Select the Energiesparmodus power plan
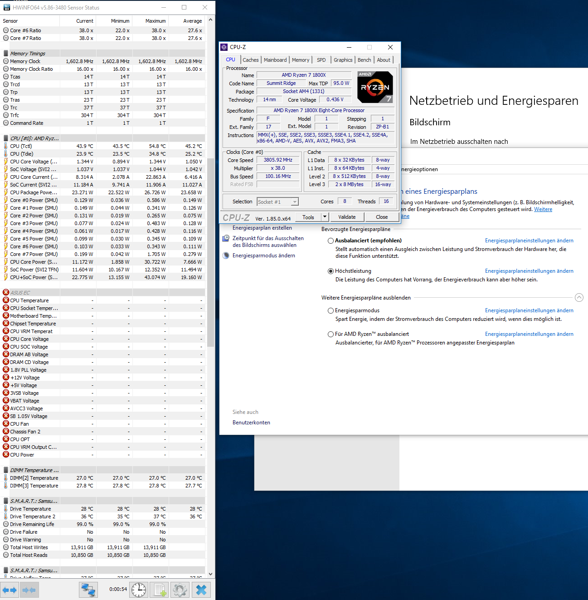588x600 pixels. pyautogui.click(x=330, y=311)
